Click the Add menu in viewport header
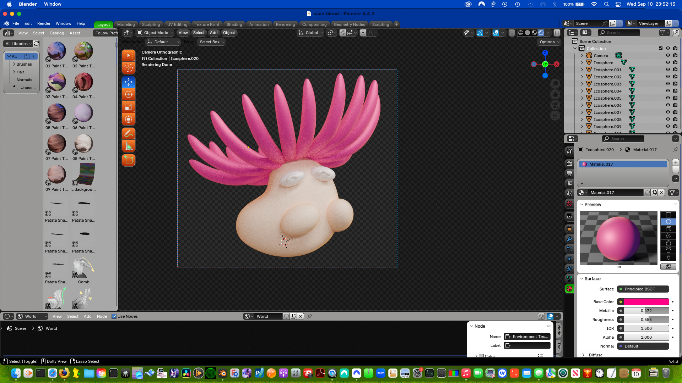Image resolution: width=682 pixels, height=383 pixels. (x=213, y=33)
